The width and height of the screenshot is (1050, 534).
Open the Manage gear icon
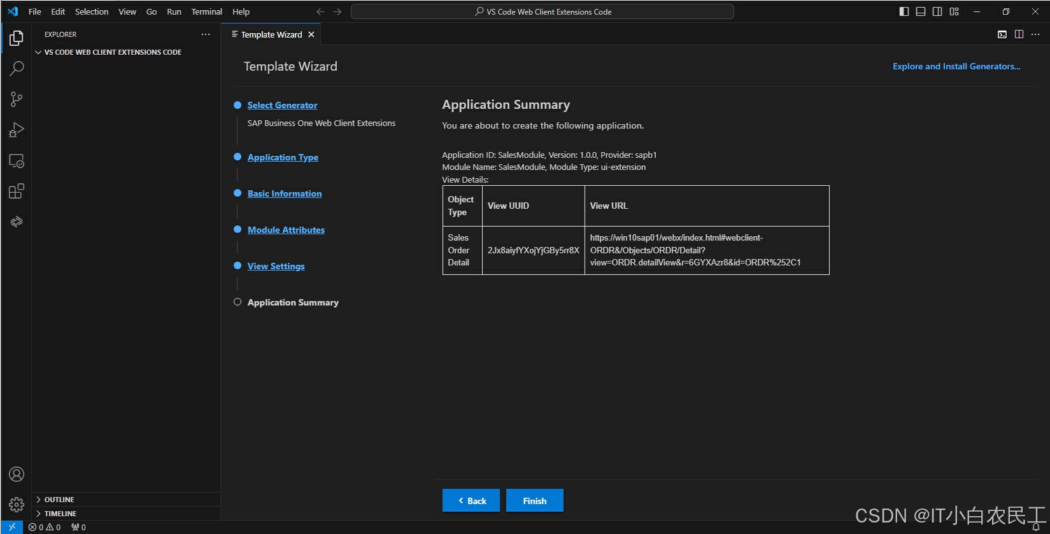coord(17,505)
